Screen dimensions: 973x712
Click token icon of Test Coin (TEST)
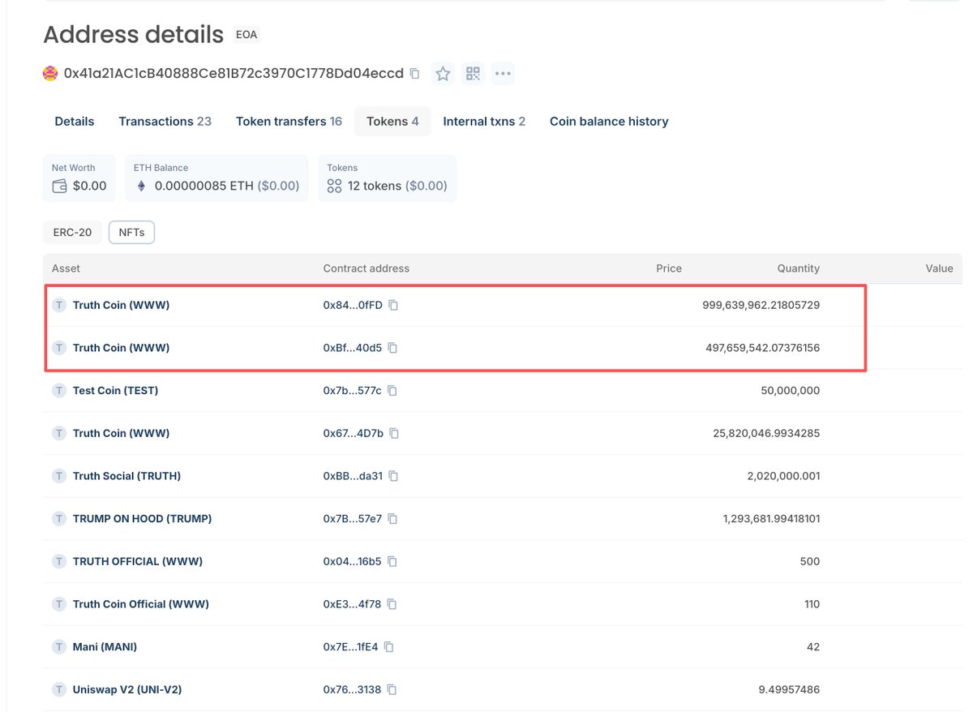pos(59,391)
